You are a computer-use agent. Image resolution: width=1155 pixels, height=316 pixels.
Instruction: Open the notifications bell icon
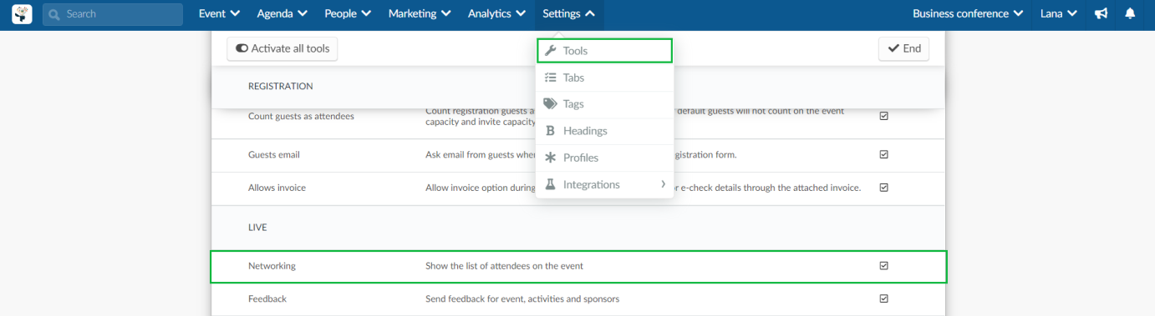[1130, 14]
